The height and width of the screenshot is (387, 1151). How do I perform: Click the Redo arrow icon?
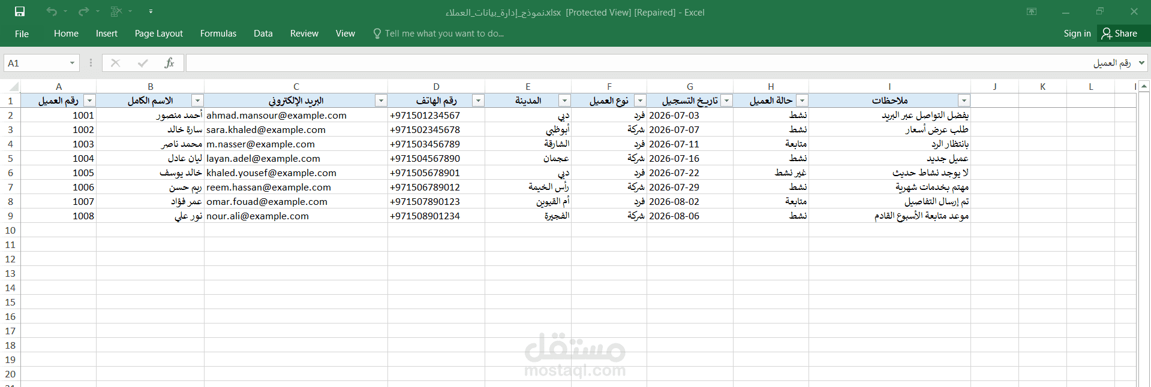(83, 11)
